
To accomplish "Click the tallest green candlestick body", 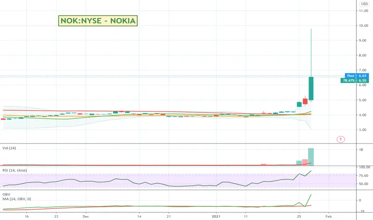I will point(311,88).
